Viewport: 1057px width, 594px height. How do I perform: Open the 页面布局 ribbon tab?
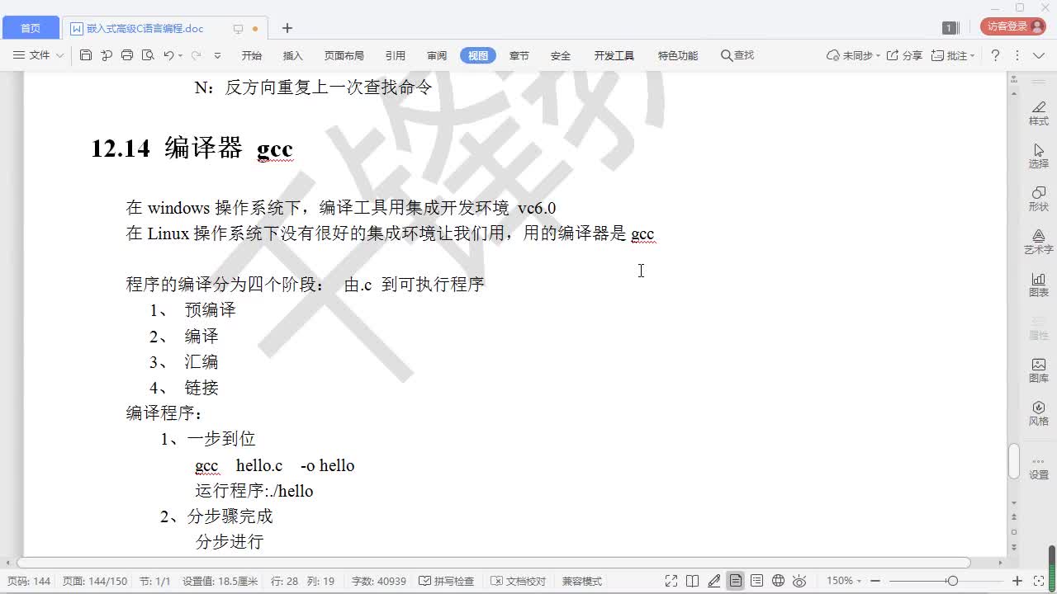click(x=344, y=55)
